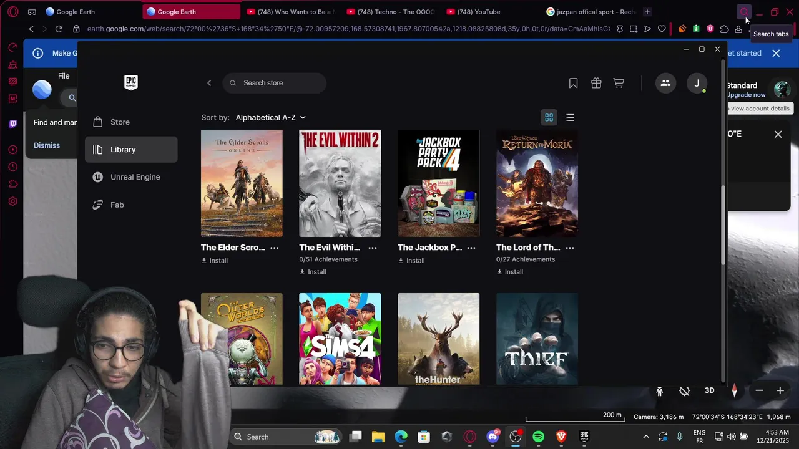
Task: Click Upgrade now link in Google Earth
Action: 746,95
